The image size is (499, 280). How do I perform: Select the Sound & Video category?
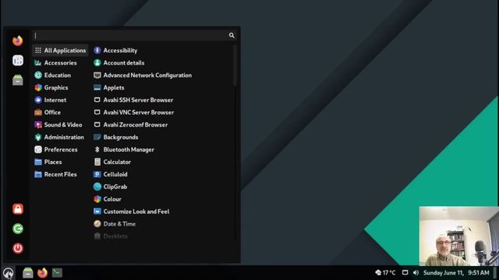(60, 124)
